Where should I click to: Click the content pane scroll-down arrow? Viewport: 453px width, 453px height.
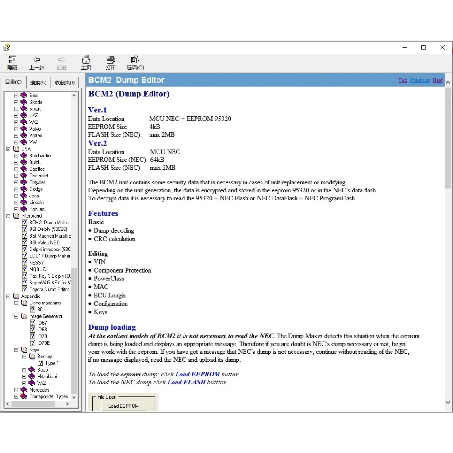click(448, 403)
